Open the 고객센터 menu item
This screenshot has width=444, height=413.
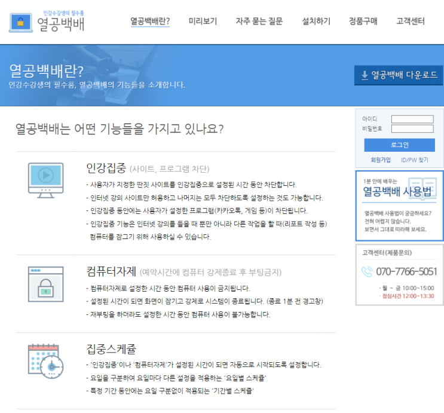pyautogui.click(x=411, y=22)
